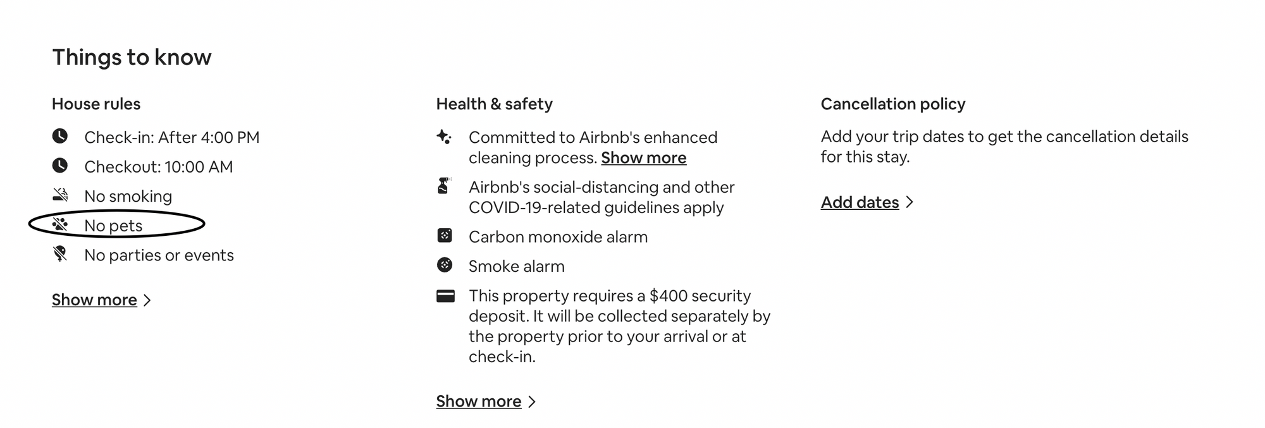Click chevron beside House rules Show more
1265x428 pixels.
pyautogui.click(x=147, y=300)
